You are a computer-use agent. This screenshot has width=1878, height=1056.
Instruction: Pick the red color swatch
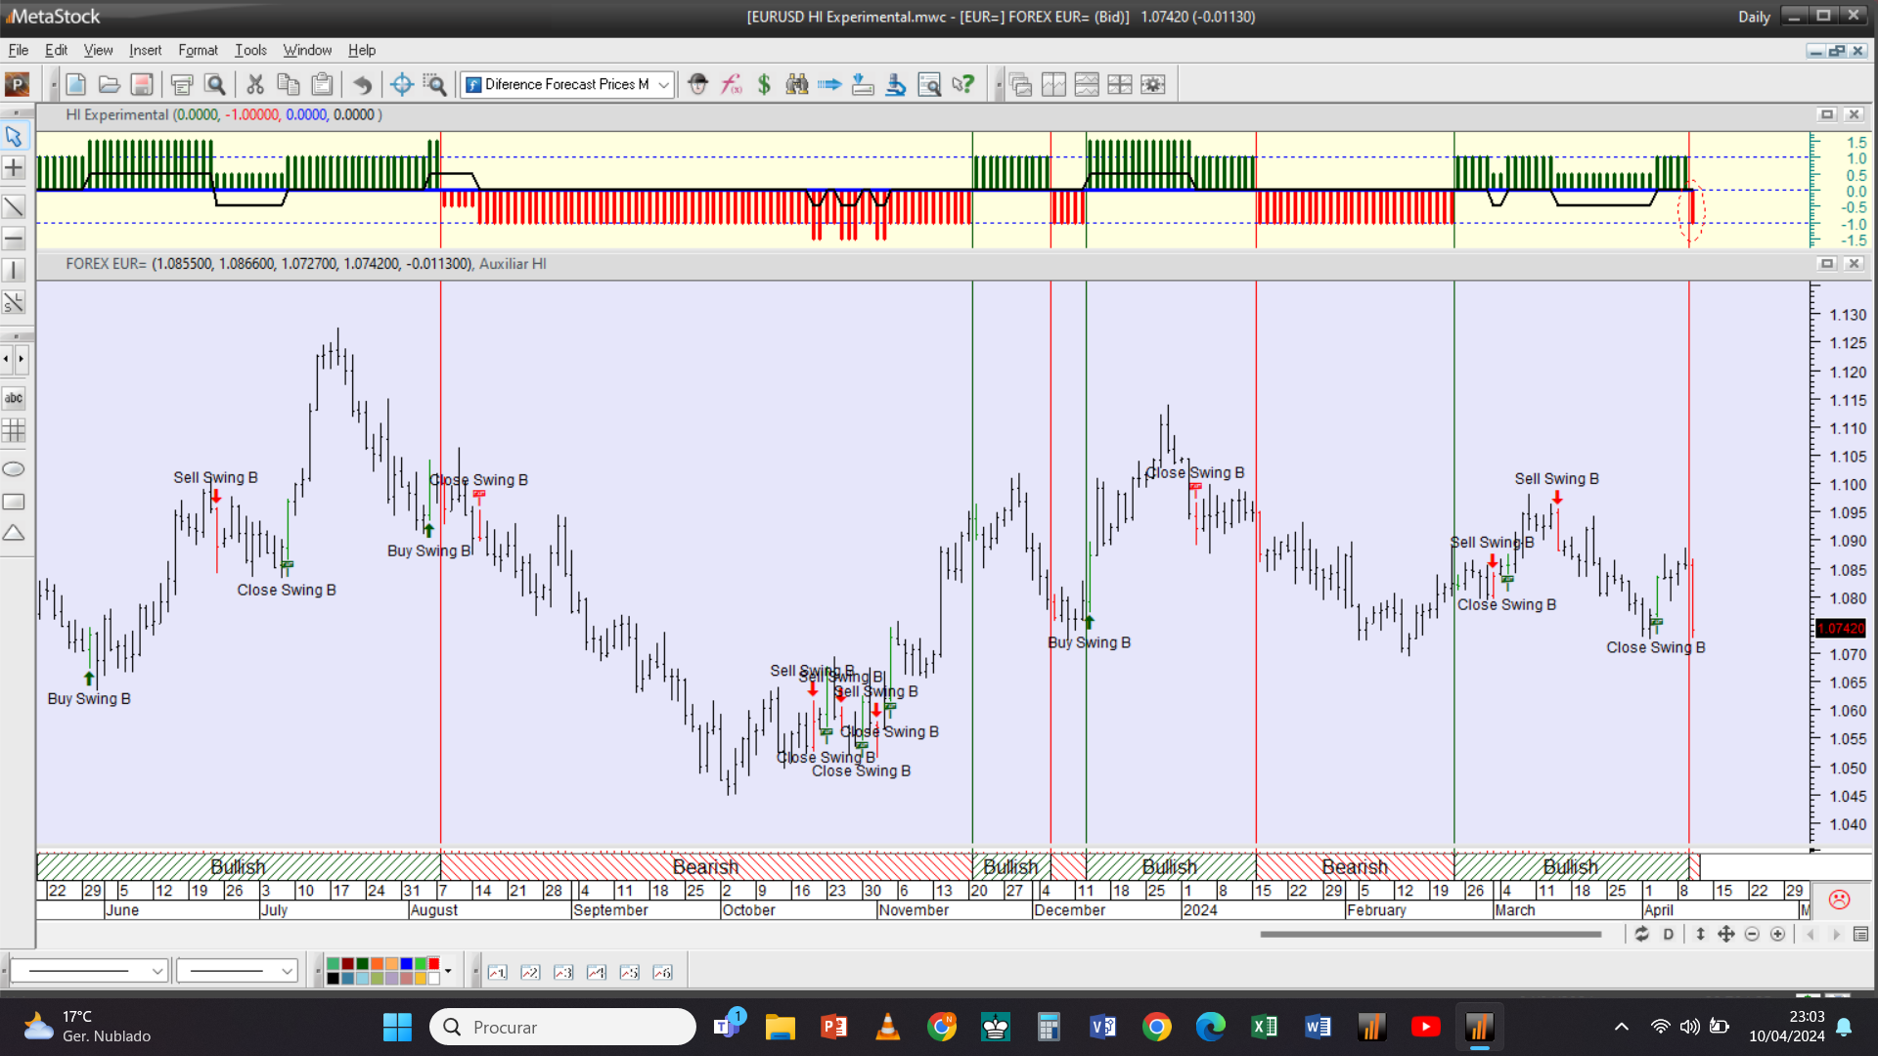[434, 964]
